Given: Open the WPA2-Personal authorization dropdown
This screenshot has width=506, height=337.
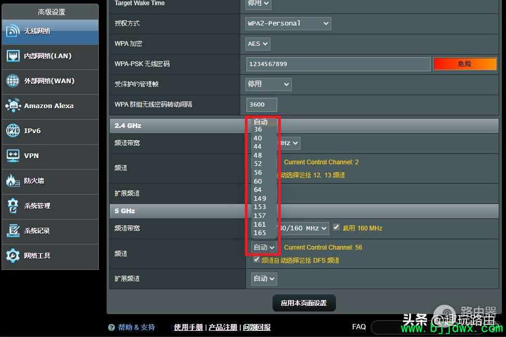Looking at the screenshot, I should 288,23.
